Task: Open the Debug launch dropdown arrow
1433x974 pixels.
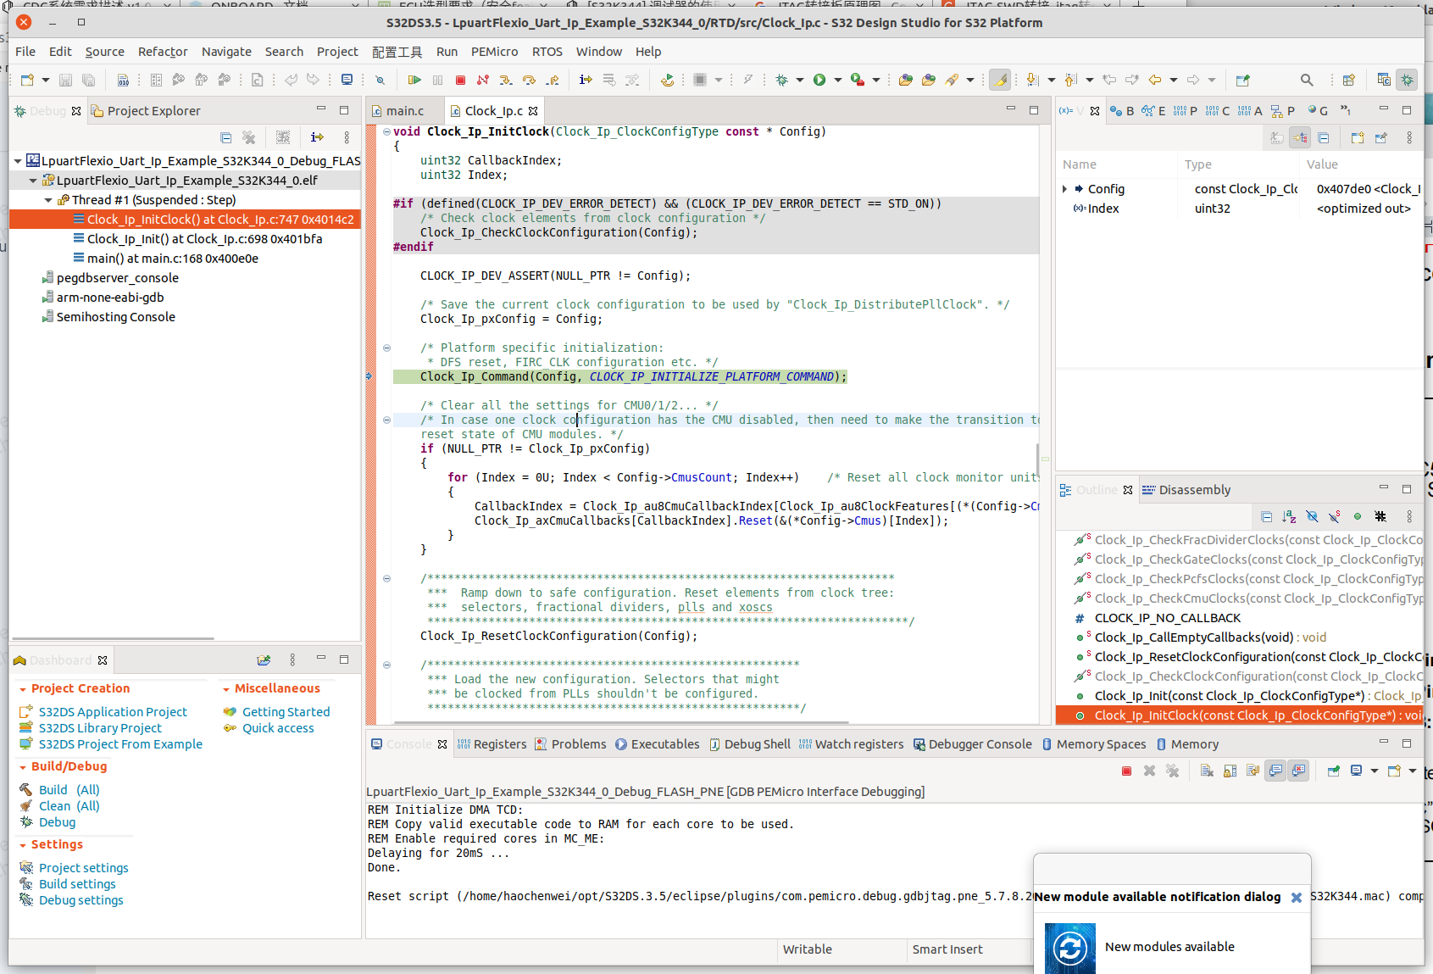Action: click(802, 80)
